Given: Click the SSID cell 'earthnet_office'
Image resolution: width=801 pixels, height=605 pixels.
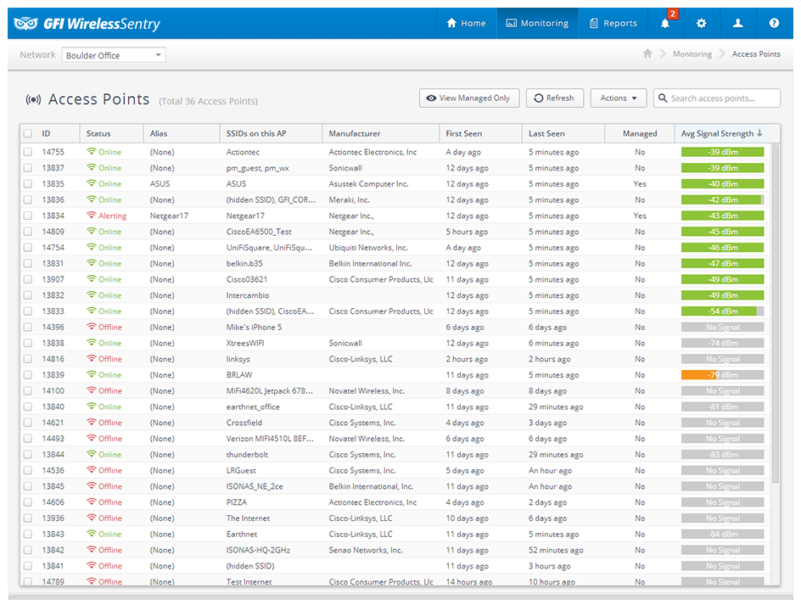Looking at the screenshot, I should (253, 406).
